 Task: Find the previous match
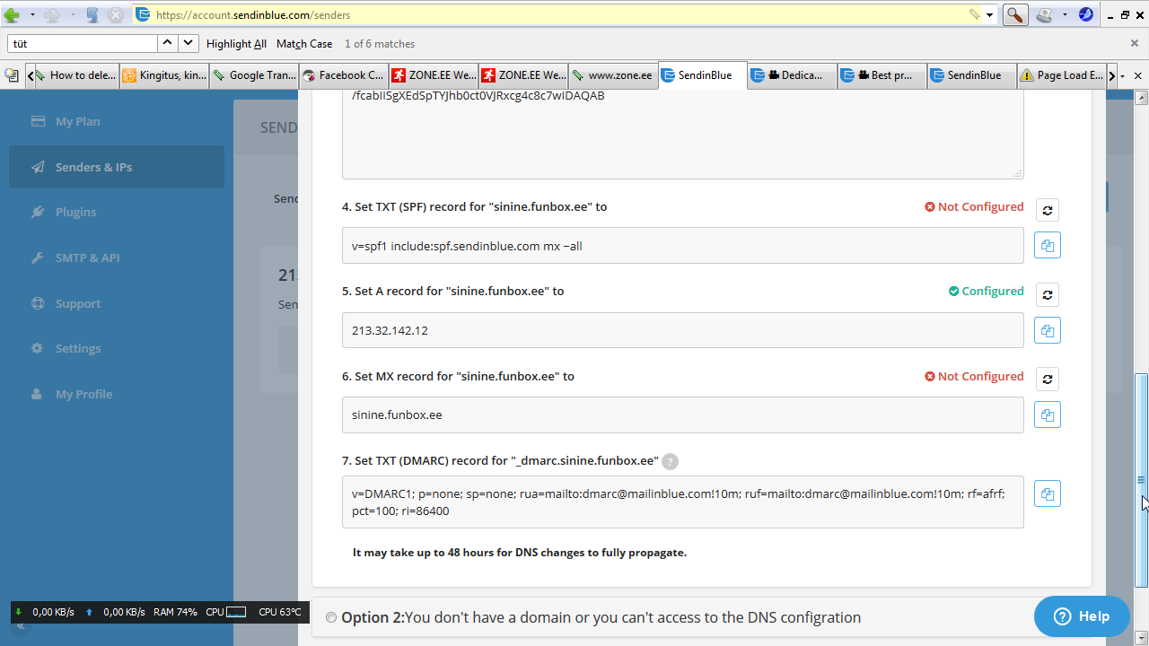click(168, 43)
